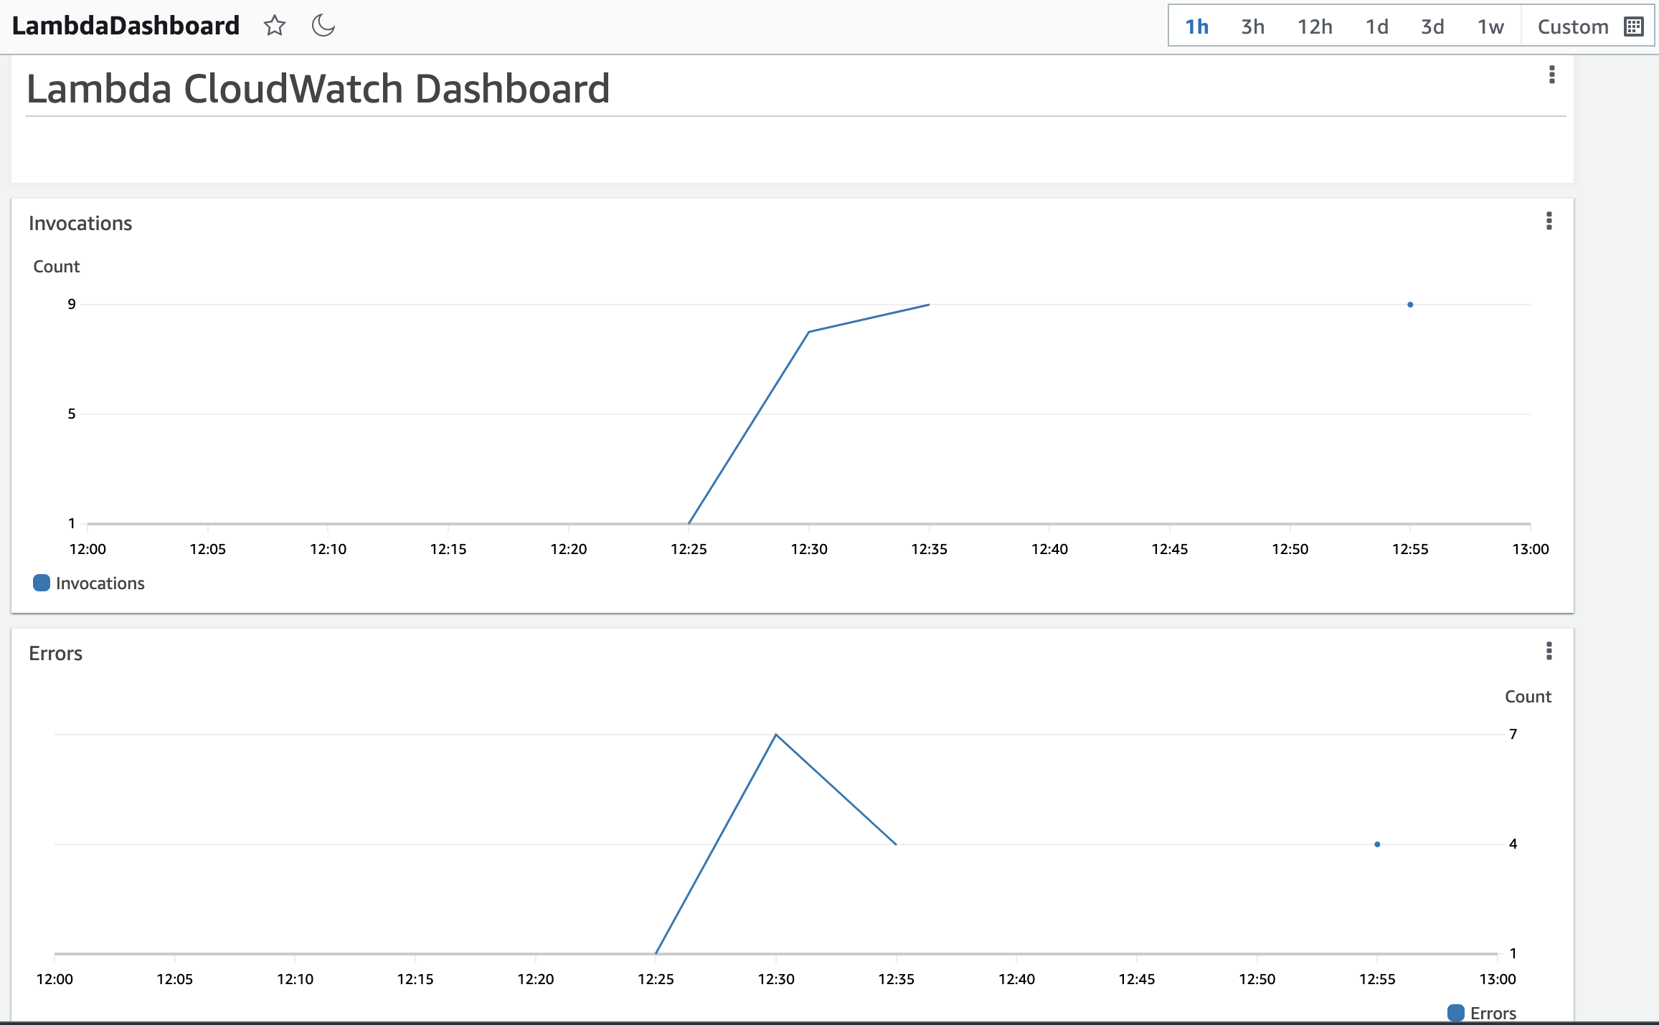Select the 12h time range button
This screenshot has width=1659, height=1025.
pyautogui.click(x=1315, y=26)
